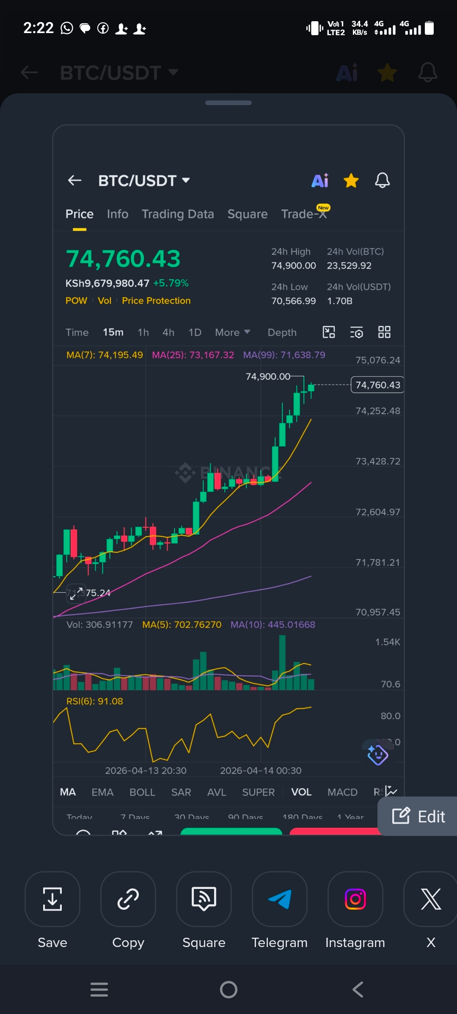Image resolution: width=457 pixels, height=1014 pixels.
Task: Tap the RSI(6): 91.08 label
Action: coord(95,701)
